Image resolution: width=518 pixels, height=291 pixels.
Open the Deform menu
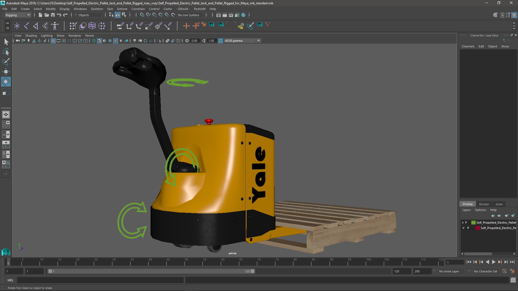pos(122,9)
